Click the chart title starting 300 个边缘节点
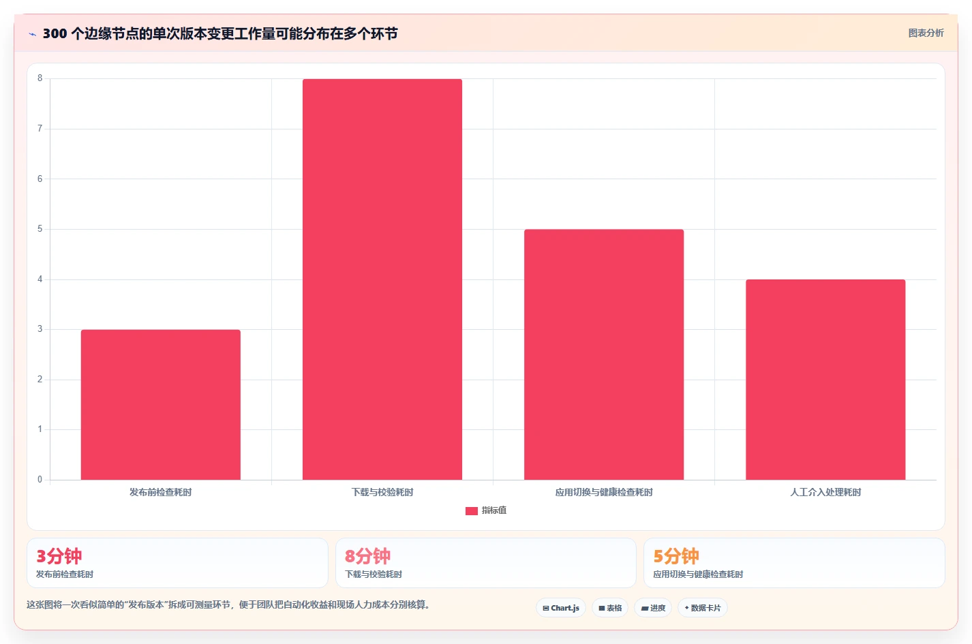Viewport: 972px width, 644px height. point(220,33)
